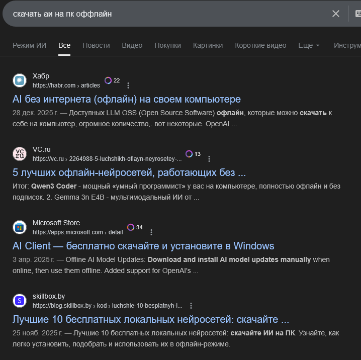This screenshot has width=361, height=360.
Task: Click the Habr site favicon
Action: [20, 80]
